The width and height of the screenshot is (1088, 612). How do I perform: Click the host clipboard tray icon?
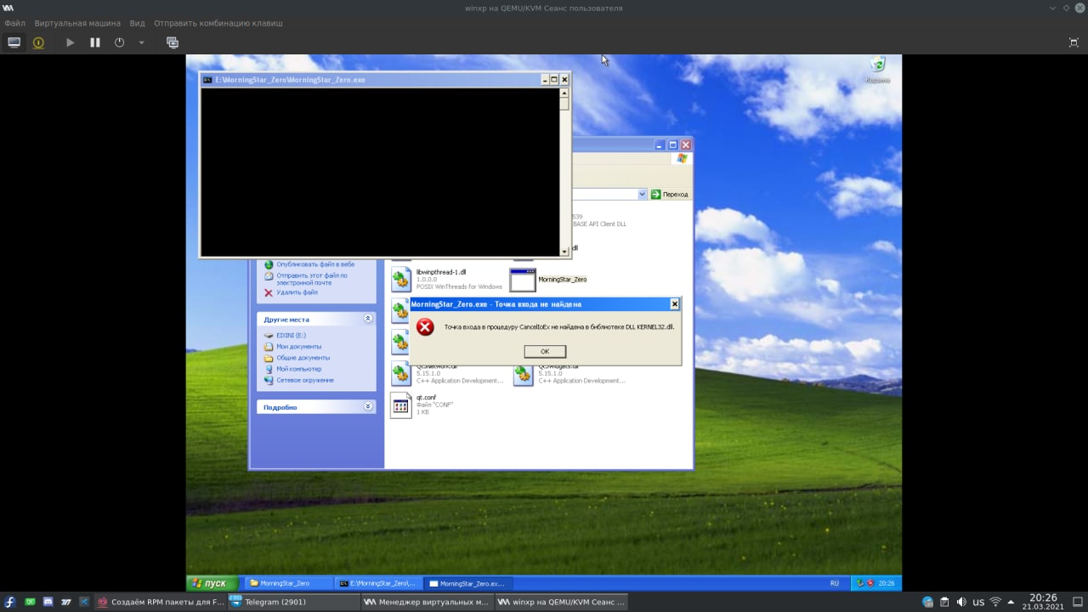pos(944,602)
